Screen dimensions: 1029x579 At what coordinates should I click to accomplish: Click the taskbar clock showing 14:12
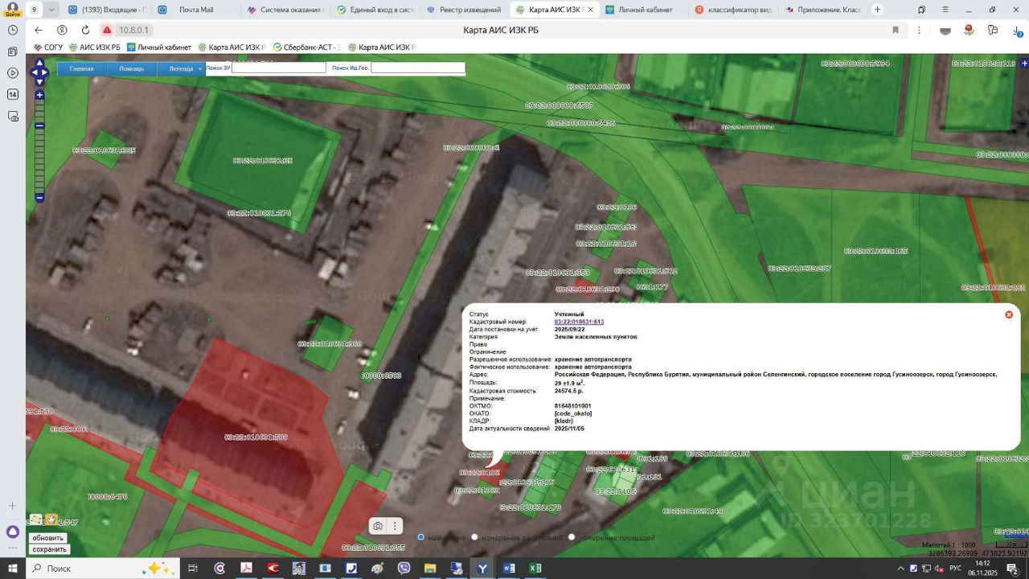pos(983,569)
